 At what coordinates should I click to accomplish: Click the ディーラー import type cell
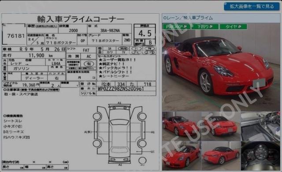(34, 78)
